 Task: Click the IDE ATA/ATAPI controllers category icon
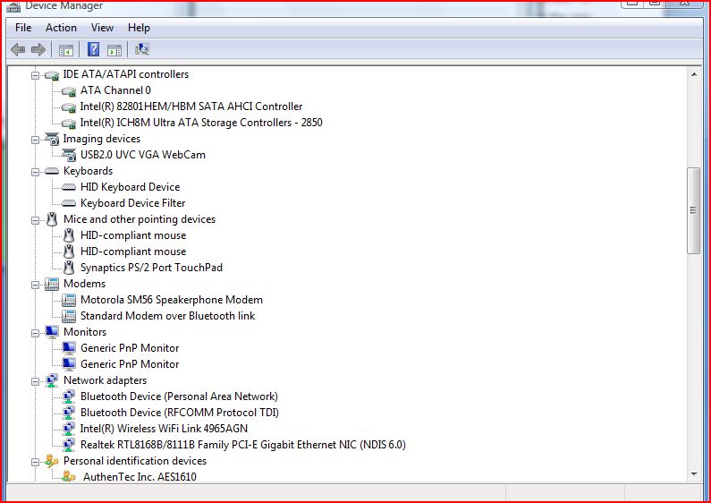coord(52,75)
